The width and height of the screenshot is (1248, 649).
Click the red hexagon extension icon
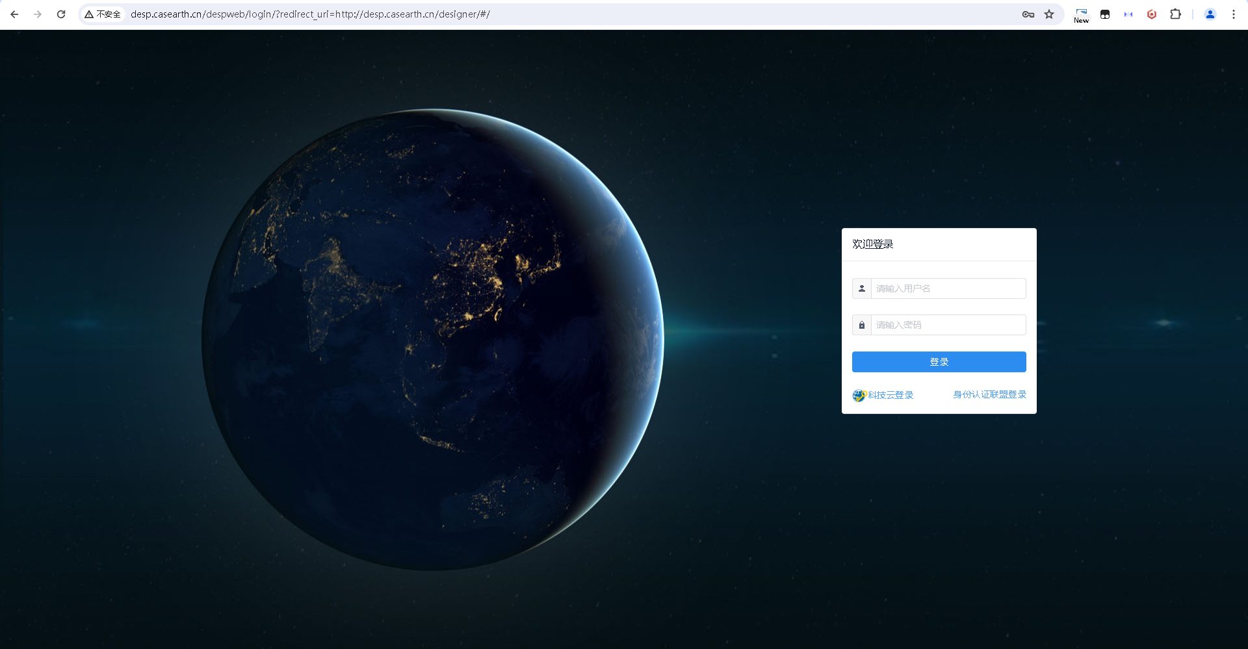pyautogui.click(x=1152, y=14)
